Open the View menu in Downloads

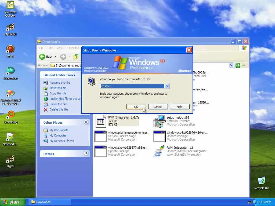coord(60,48)
